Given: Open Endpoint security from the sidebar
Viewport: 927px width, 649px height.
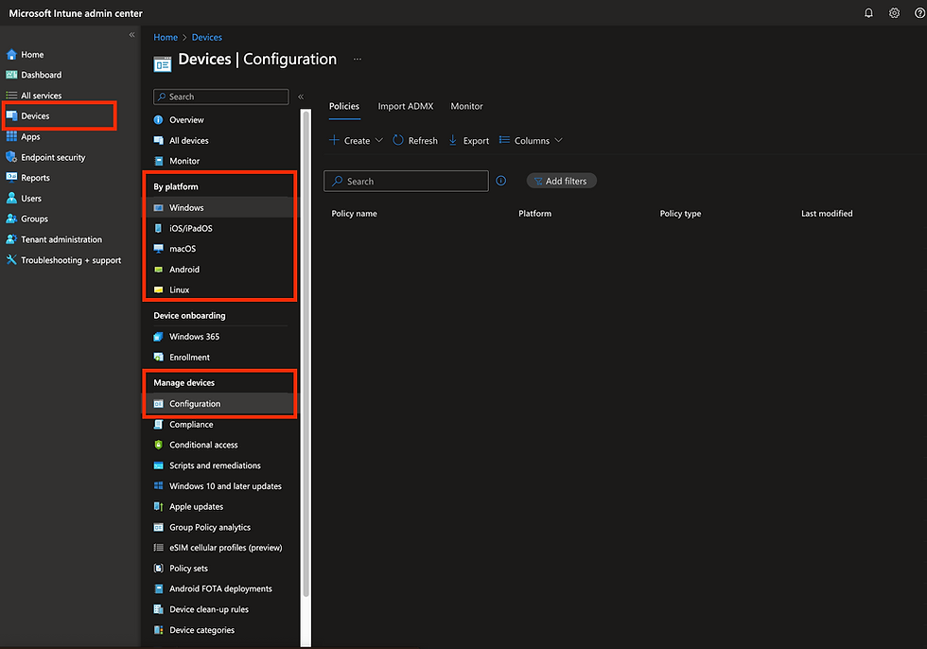Looking at the screenshot, I should (53, 157).
